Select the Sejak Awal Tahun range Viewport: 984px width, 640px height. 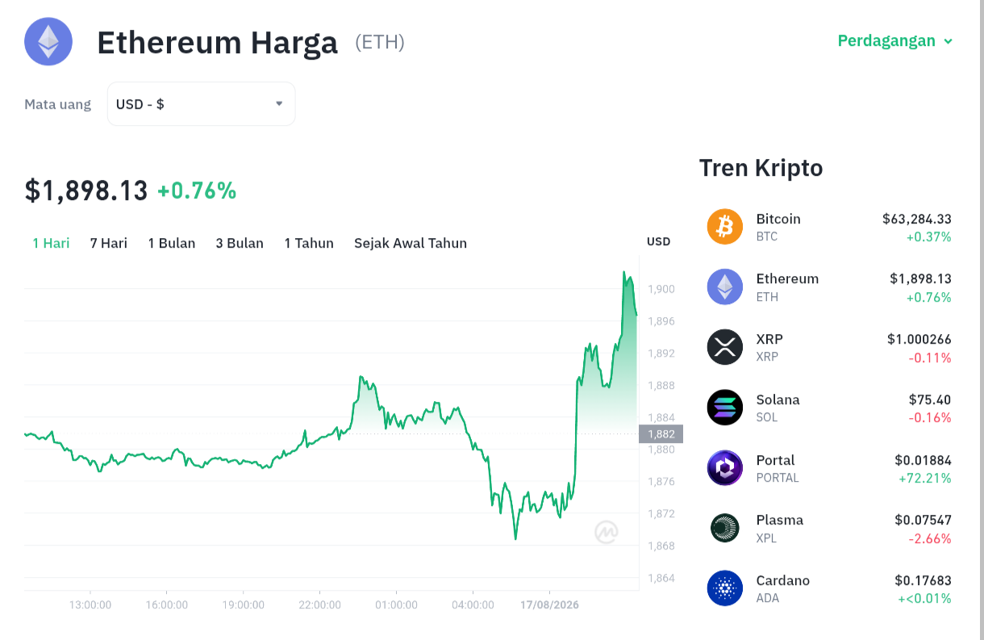click(x=411, y=243)
